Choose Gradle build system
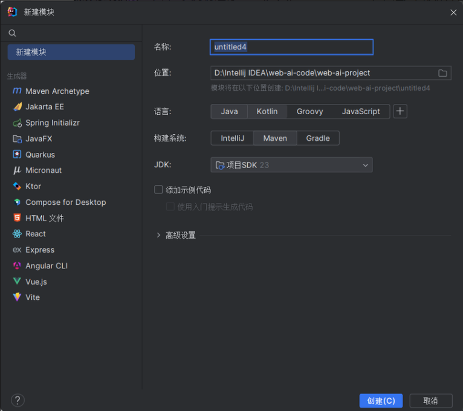Viewport: 463px width, 411px height. [x=318, y=138]
